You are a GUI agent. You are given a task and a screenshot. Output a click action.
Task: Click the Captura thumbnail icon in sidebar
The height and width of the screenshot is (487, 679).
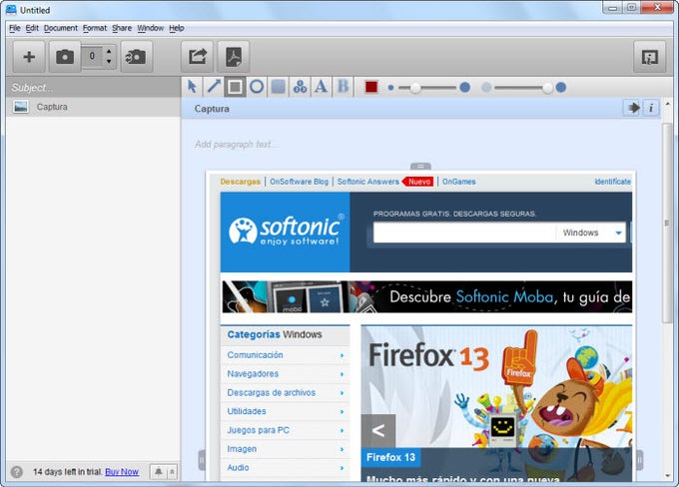click(x=20, y=107)
